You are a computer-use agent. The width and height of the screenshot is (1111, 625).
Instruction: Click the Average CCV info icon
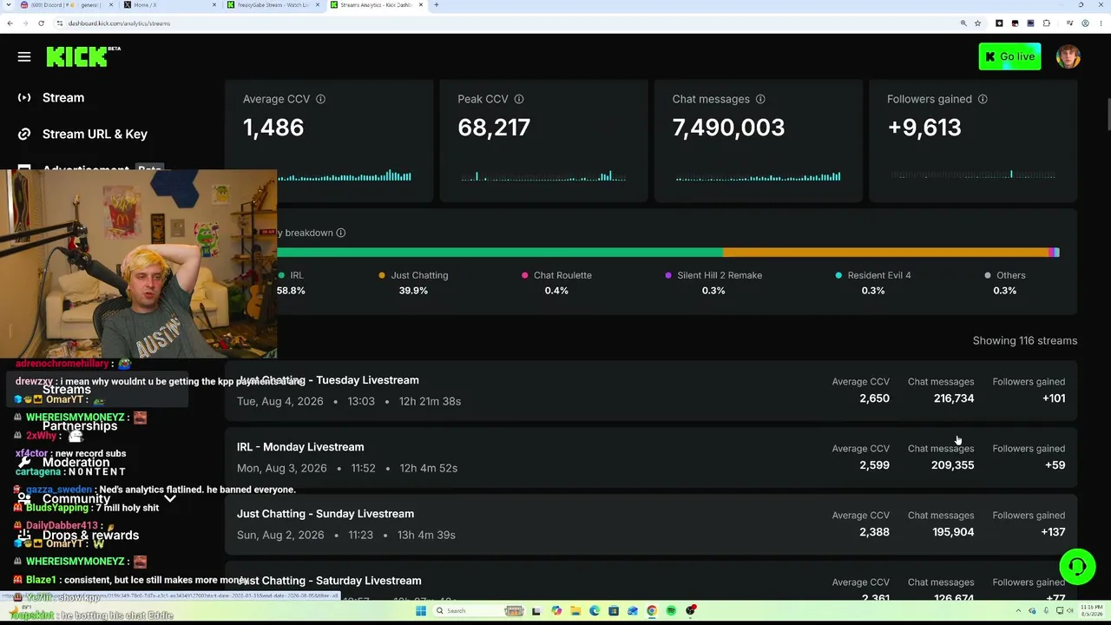tap(320, 99)
